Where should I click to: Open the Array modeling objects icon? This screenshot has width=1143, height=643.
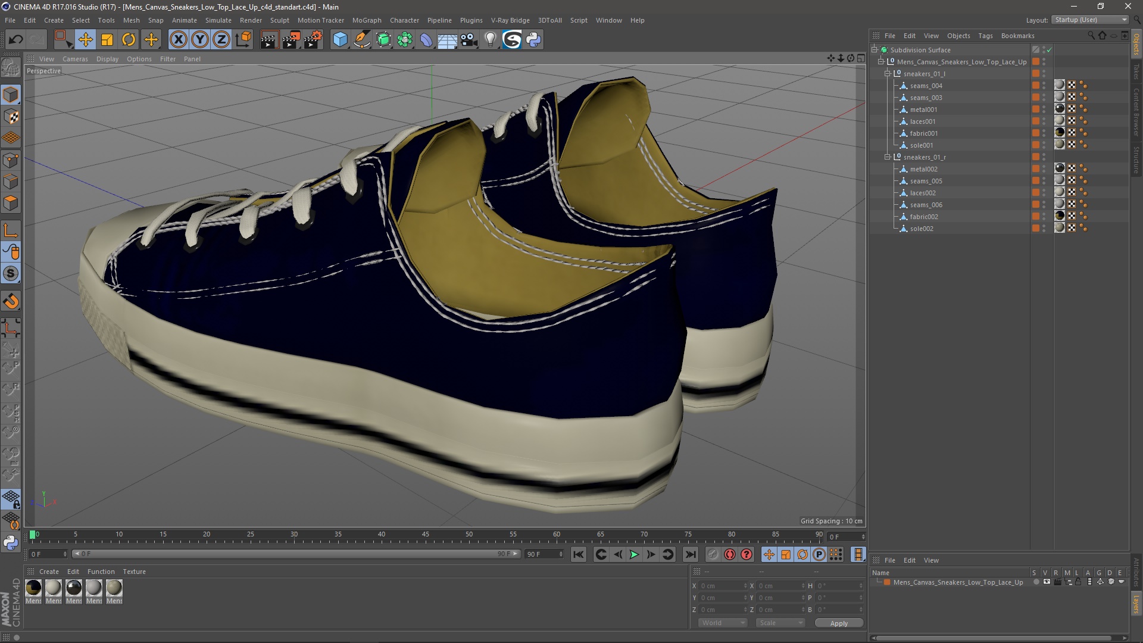pyautogui.click(x=405, y=40)
